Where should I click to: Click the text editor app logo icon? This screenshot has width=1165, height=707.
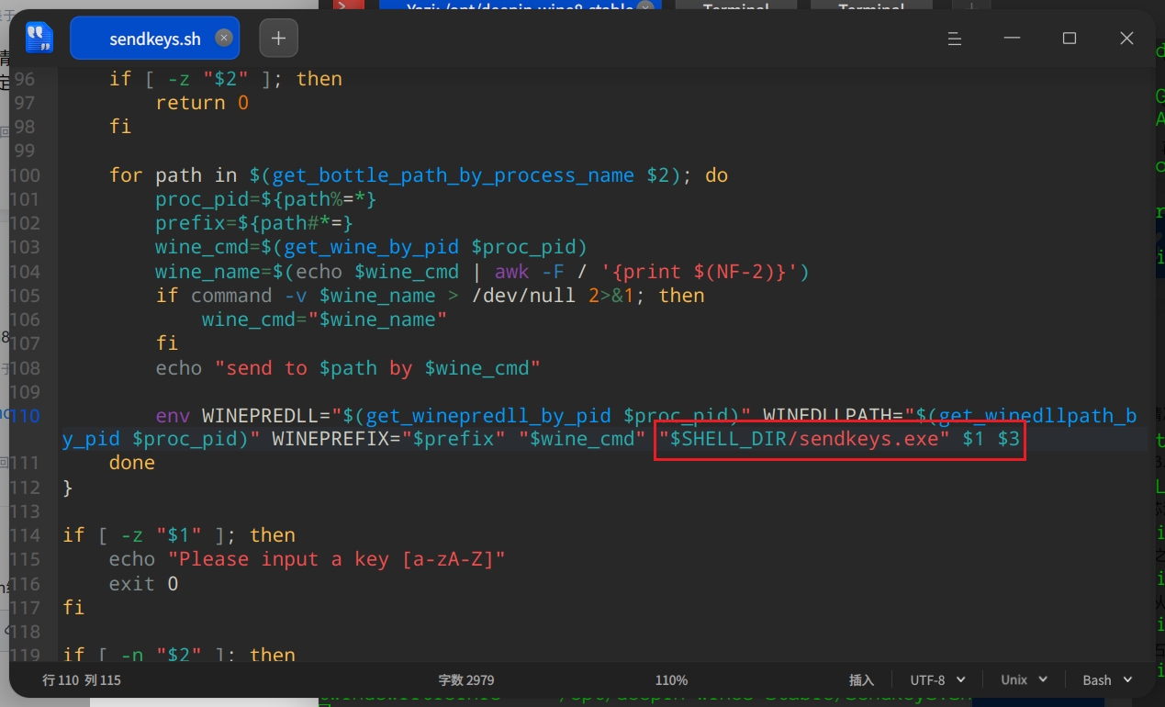[x=39, y=38]
